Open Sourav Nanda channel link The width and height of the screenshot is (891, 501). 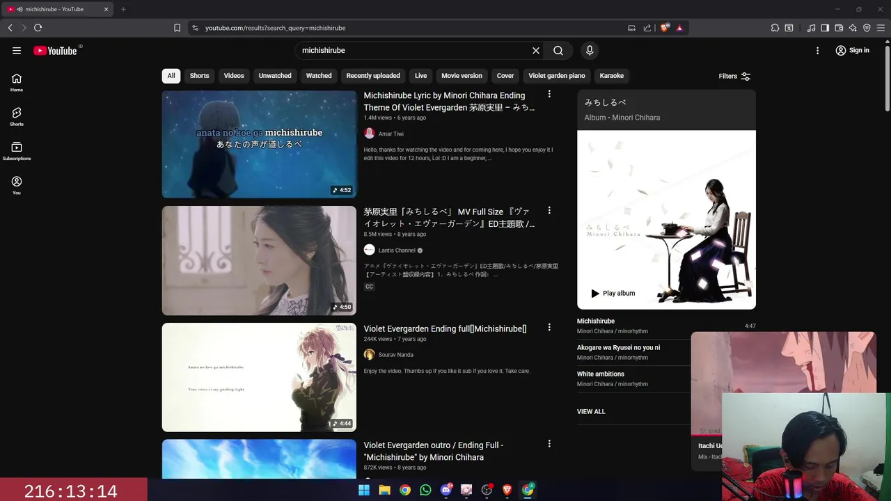click(395, 355)
